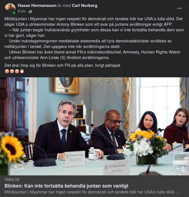Open the Blinken meeting photo preview
Image resolution: width=189 pixels, height=197 pixels.
tap(94, 126)
